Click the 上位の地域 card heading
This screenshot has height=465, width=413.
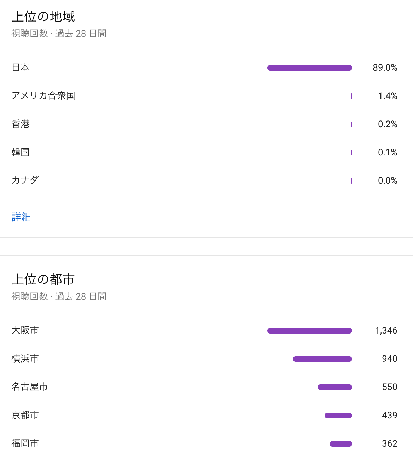pos(43,17)
